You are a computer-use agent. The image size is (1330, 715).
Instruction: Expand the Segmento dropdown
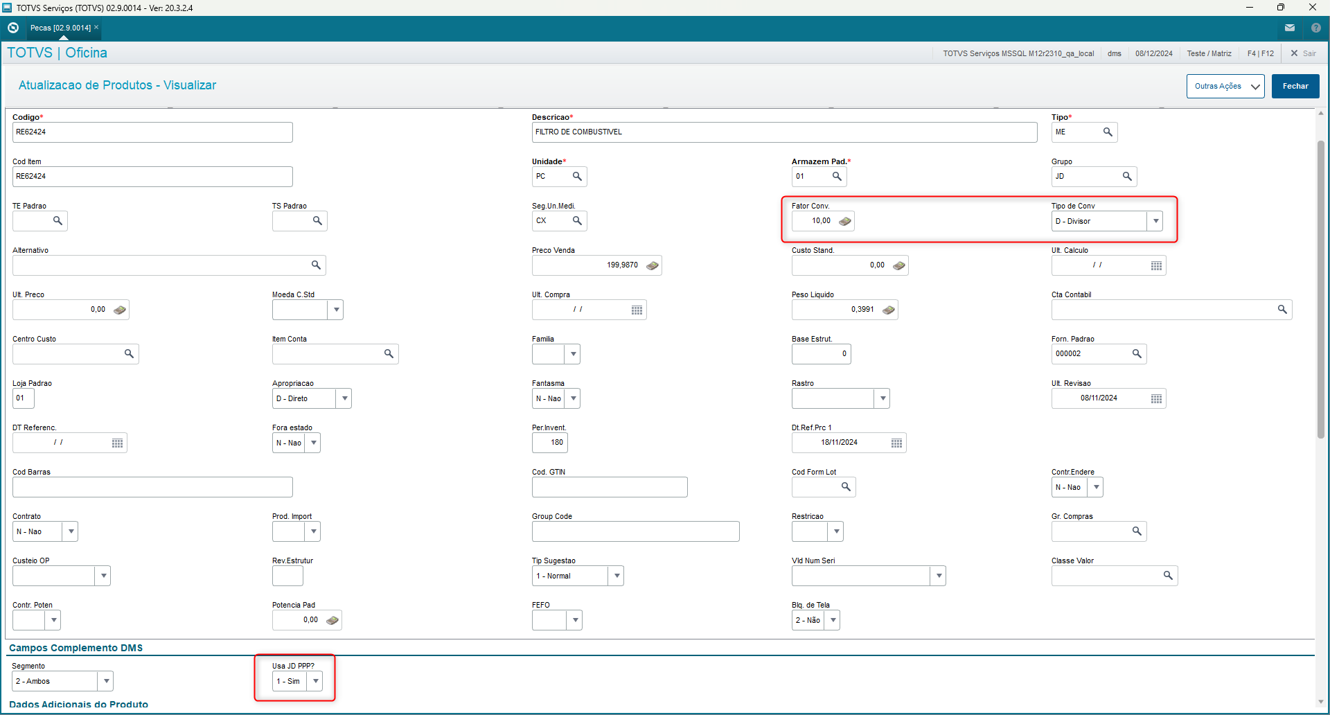(106, 681)
